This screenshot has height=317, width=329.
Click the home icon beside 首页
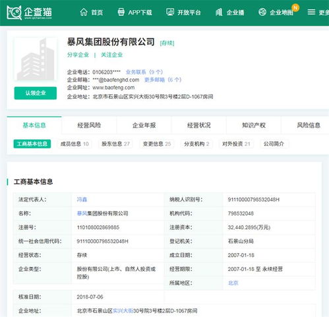pos(84,12)
